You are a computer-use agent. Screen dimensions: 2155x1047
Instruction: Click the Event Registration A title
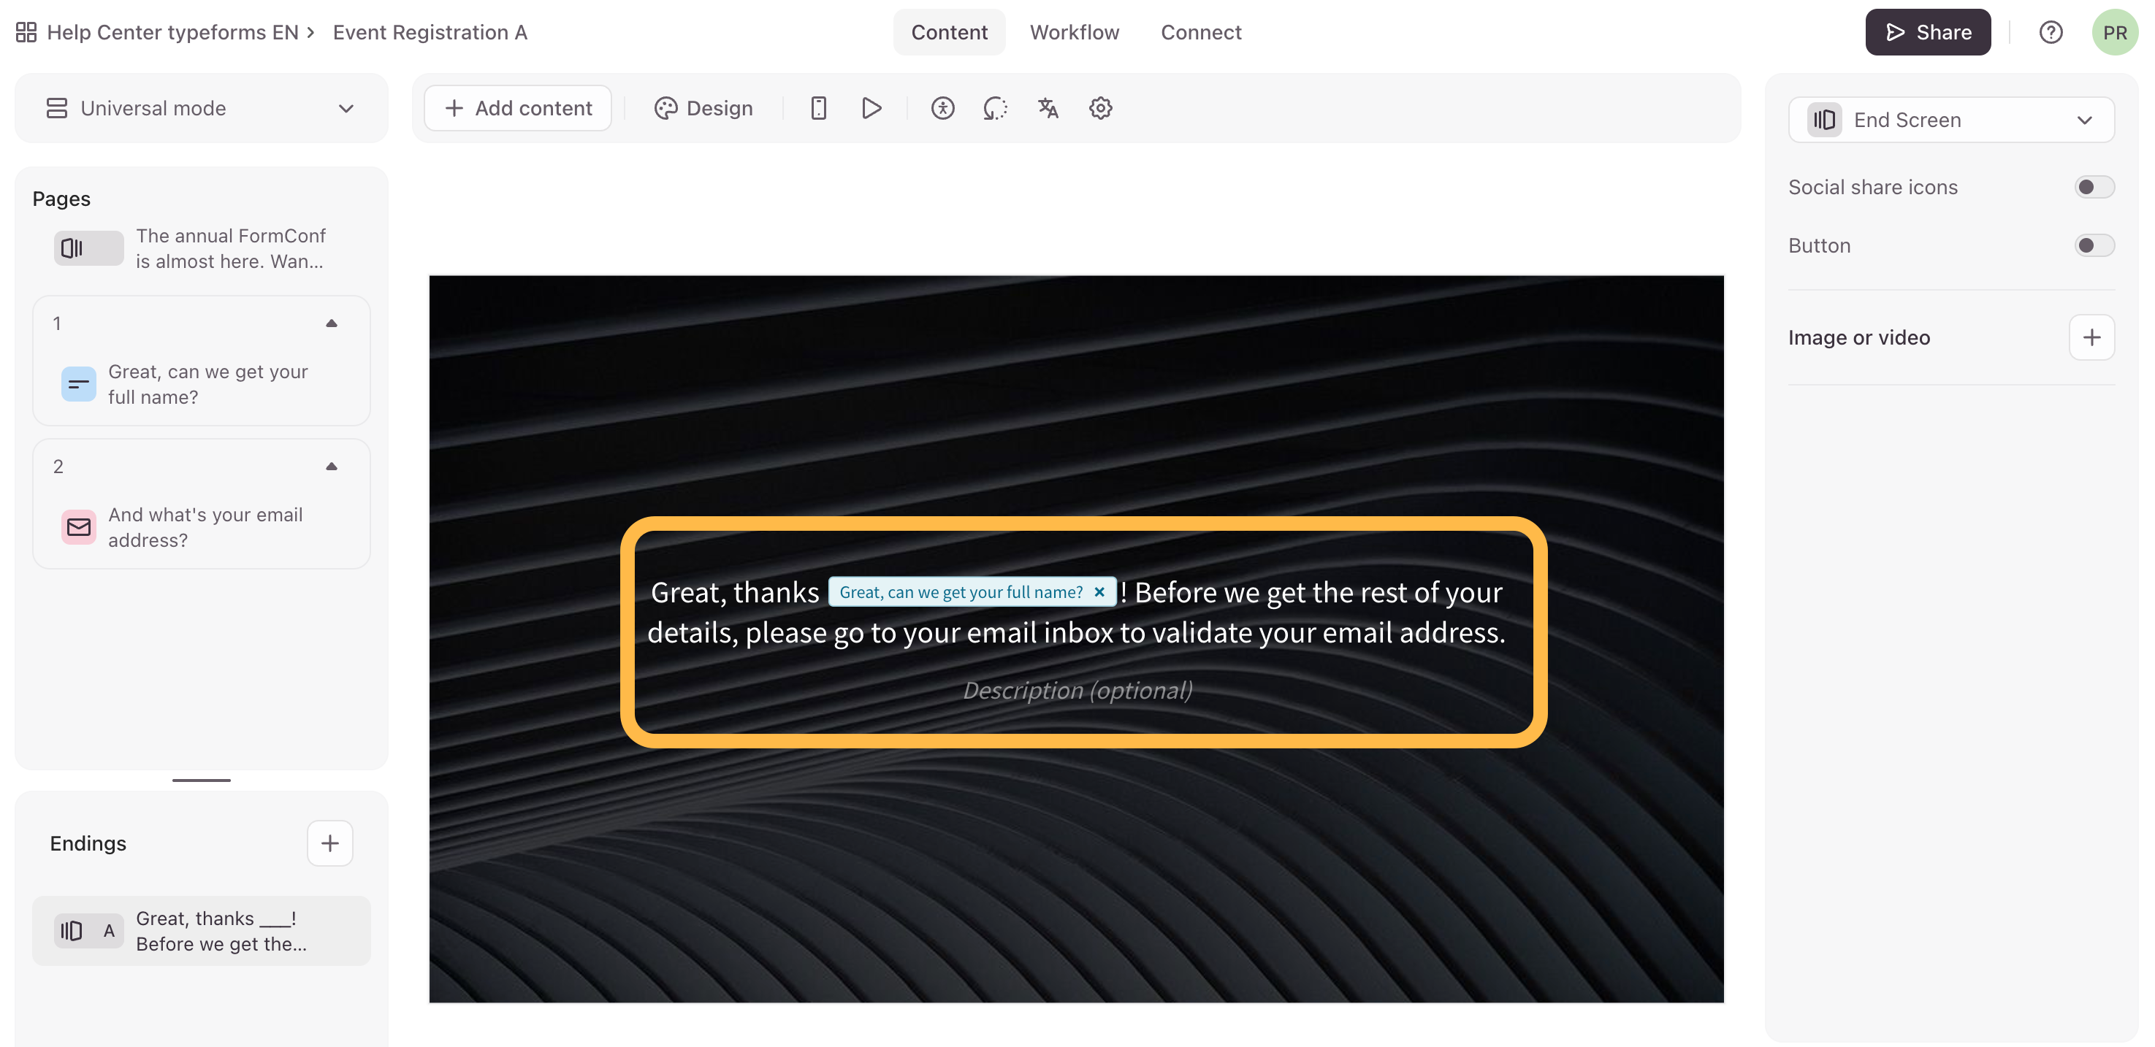point(430,33)
